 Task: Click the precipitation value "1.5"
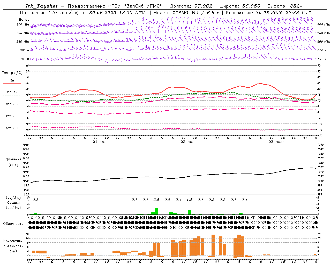point(190,200)
